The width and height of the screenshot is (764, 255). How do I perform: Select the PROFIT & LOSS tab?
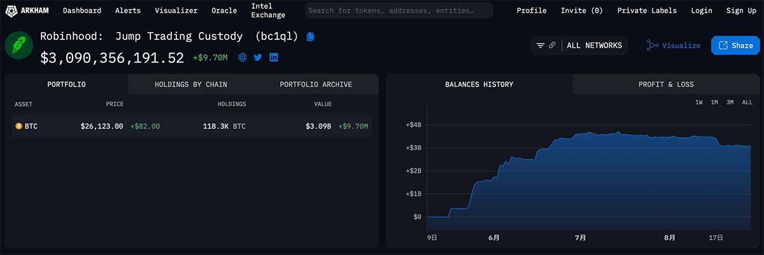666,85
